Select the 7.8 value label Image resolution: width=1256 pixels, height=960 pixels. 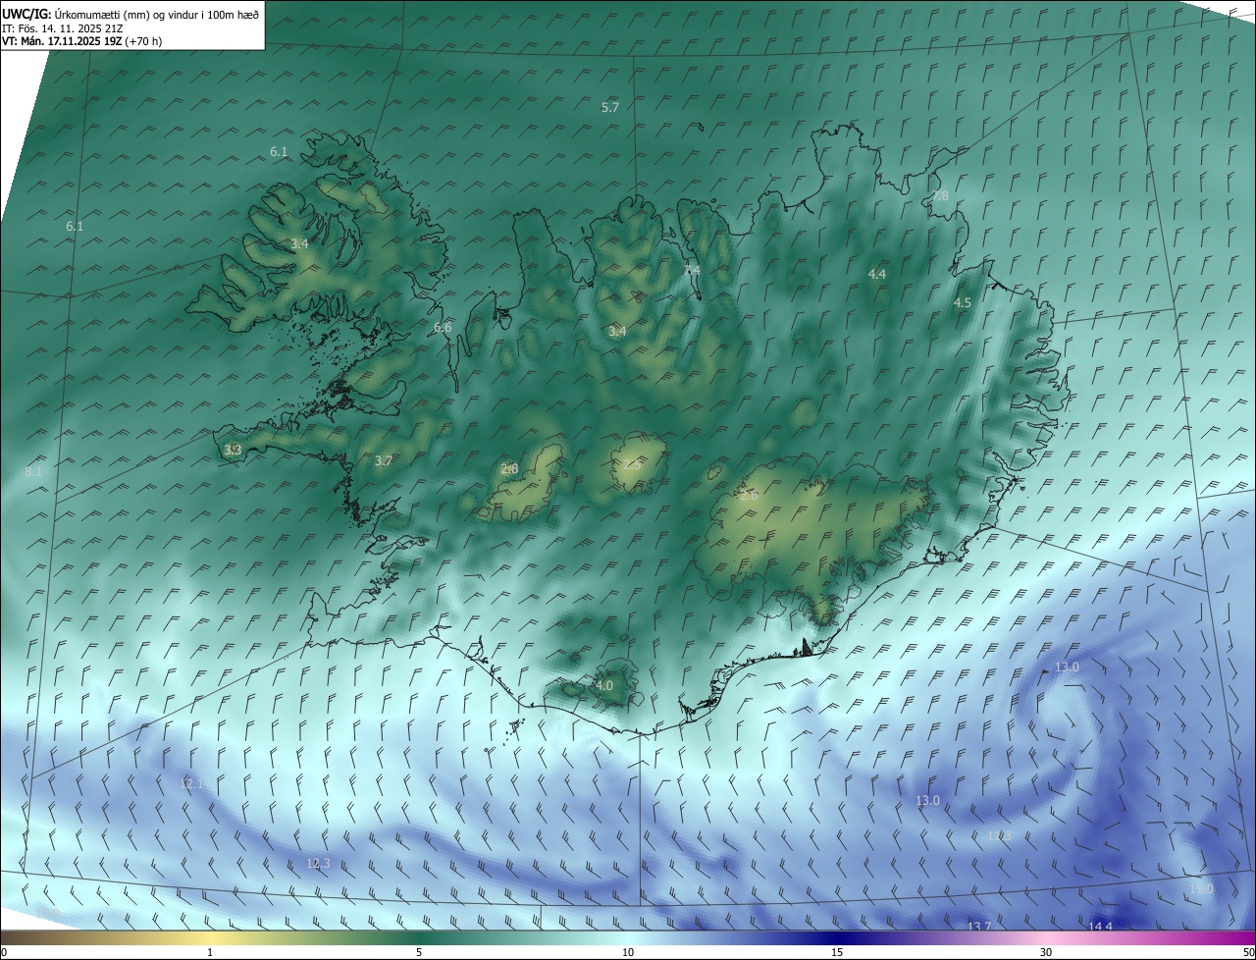(940, 196)
